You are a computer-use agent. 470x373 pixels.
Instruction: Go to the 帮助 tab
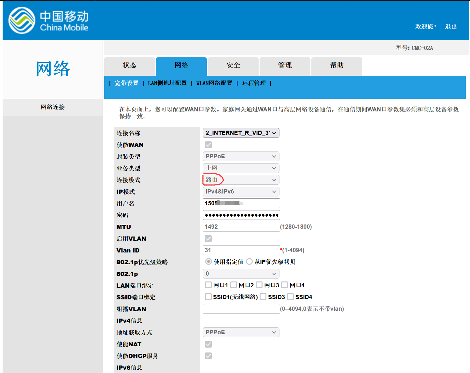pyautogui.click(x=337, y=65)
